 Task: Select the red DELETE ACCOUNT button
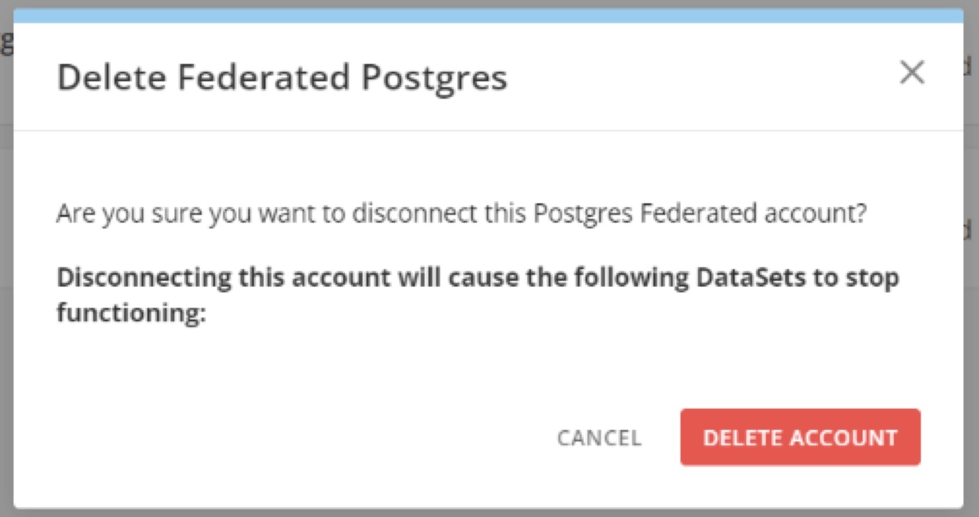click(x=800, y=438)
